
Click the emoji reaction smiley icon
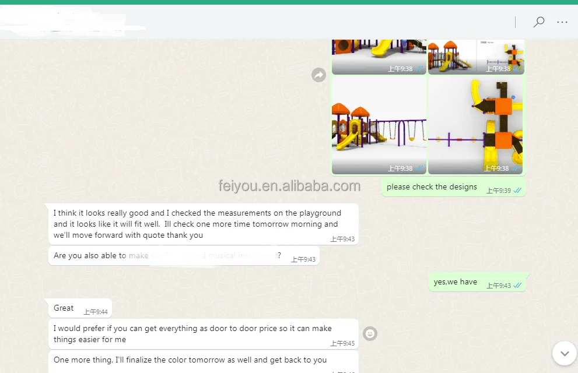click(x=370, y=334)
